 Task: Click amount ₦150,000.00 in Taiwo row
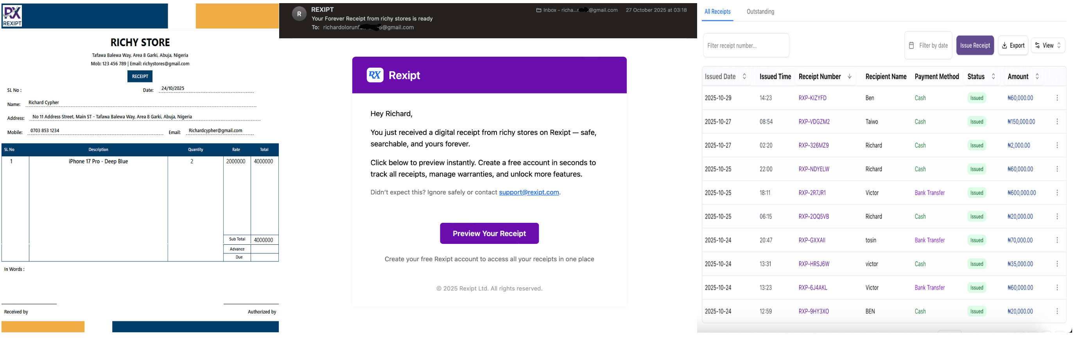pyautogui.click(x=1021, y=122)
